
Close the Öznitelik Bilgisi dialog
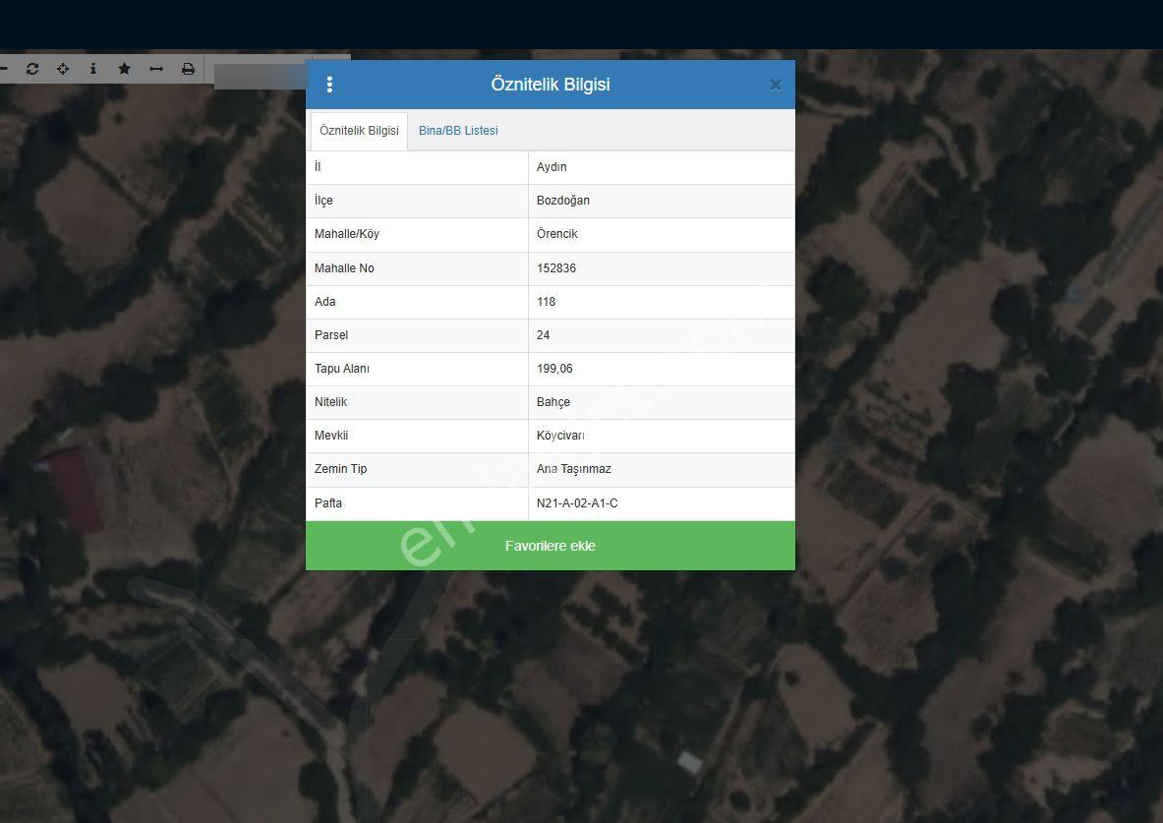point(775,86)
